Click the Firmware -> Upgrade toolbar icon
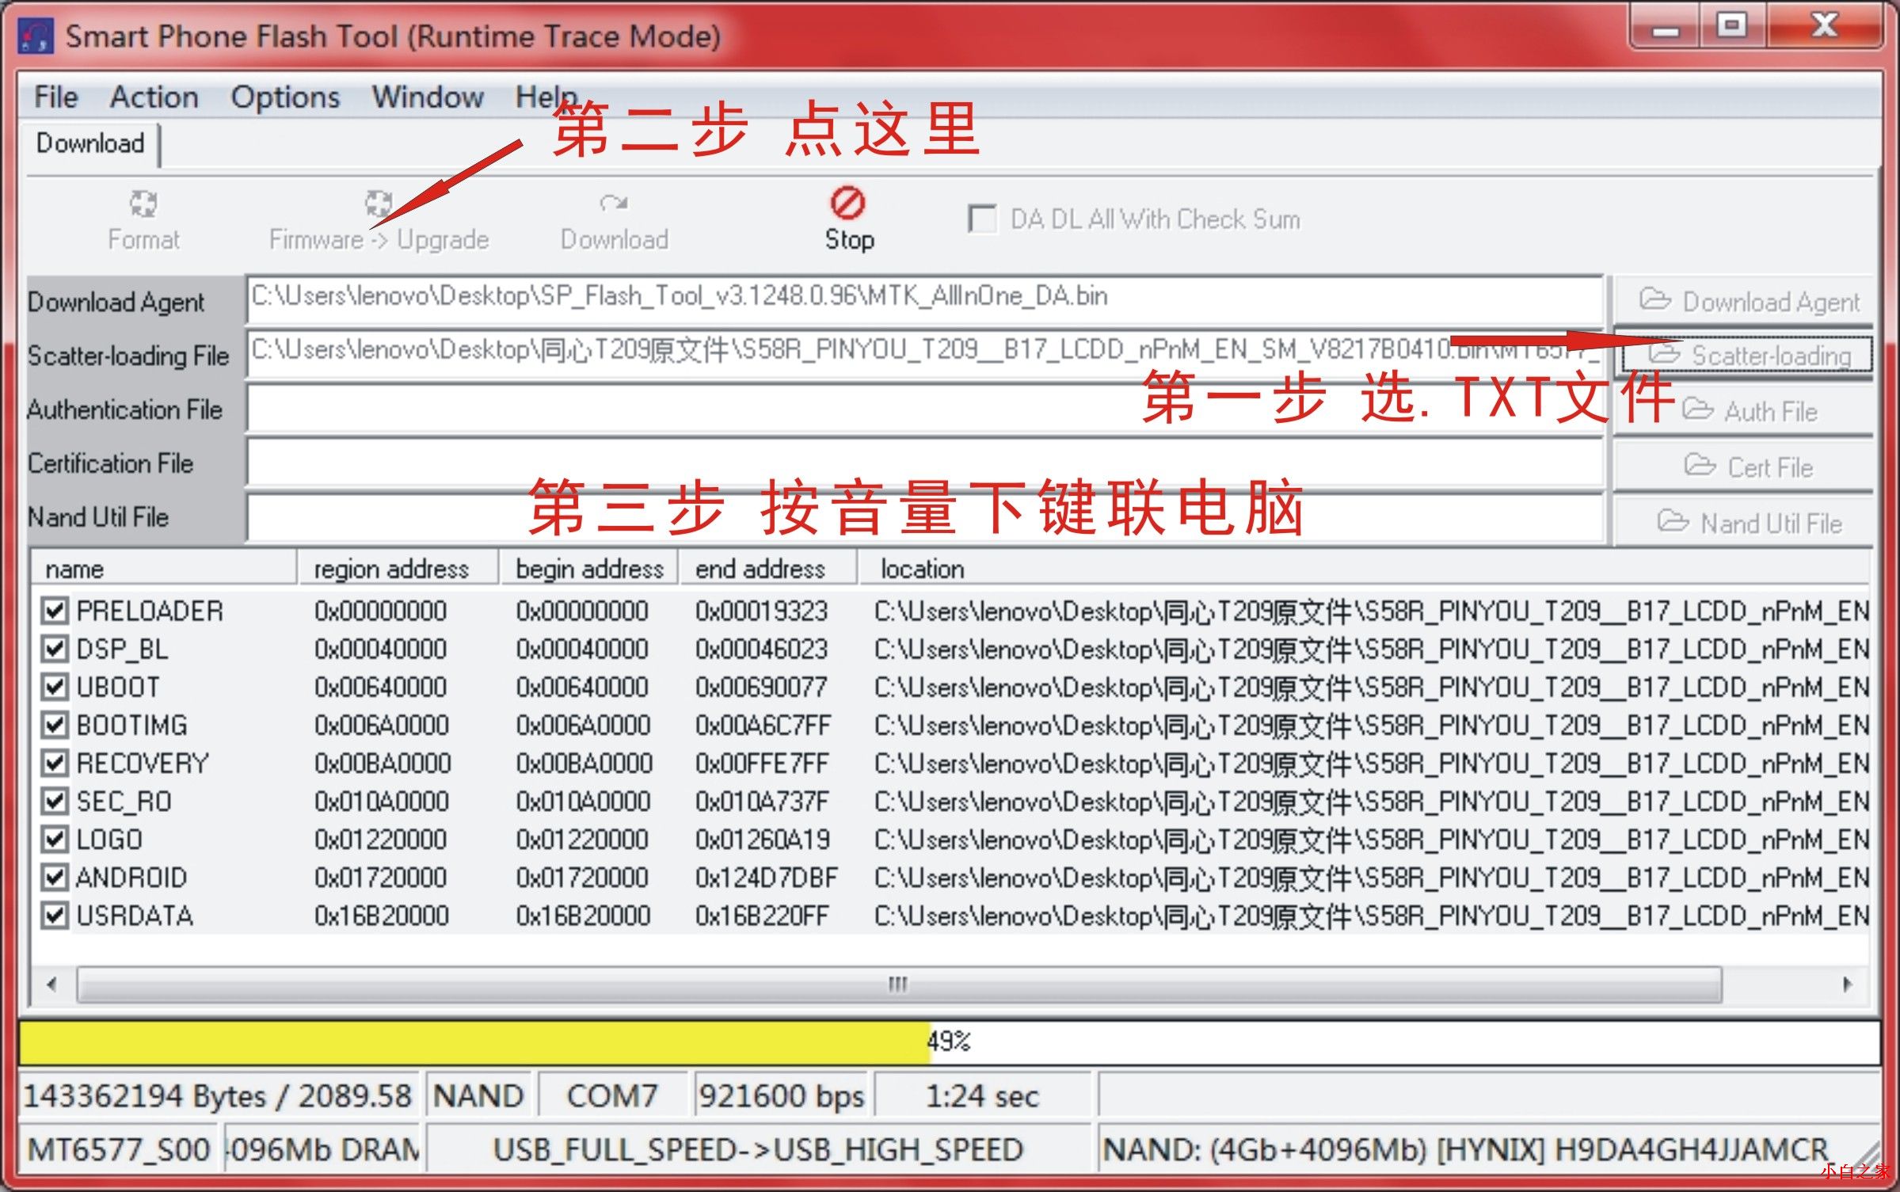 (379, 204)
